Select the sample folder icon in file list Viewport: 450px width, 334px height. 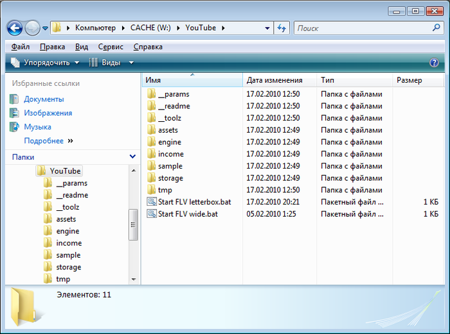[x=152, y=165]
